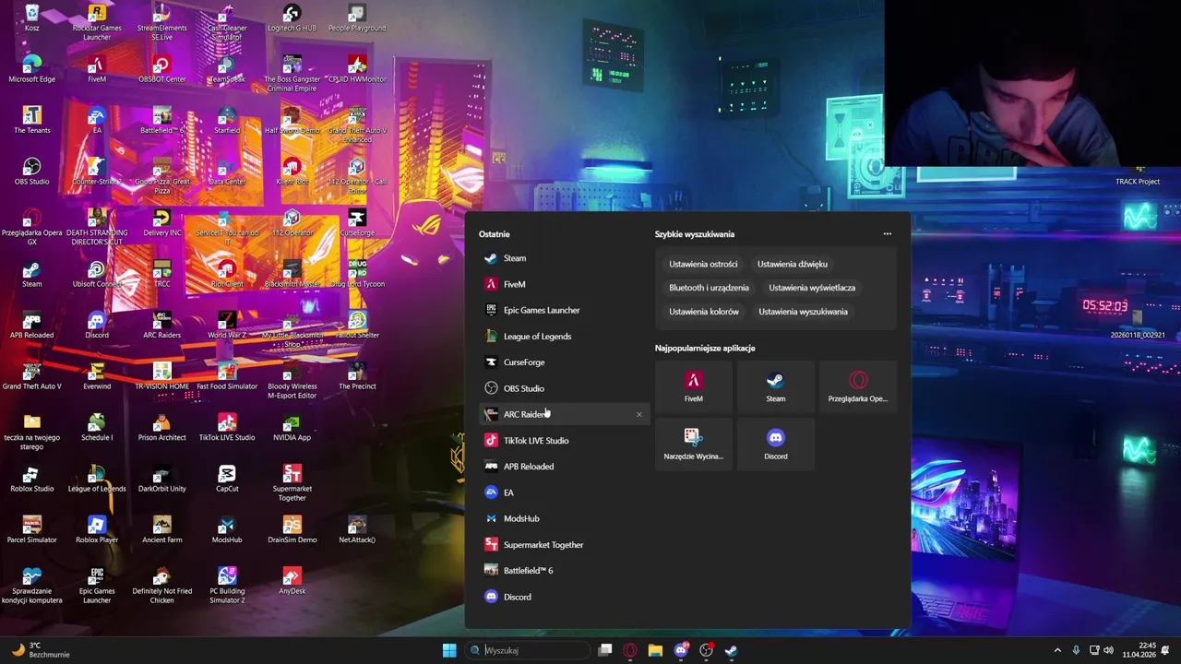Open Discord from the taskbar
The width and height of the screenshot is (1181, 664).
tap(681, 650)
